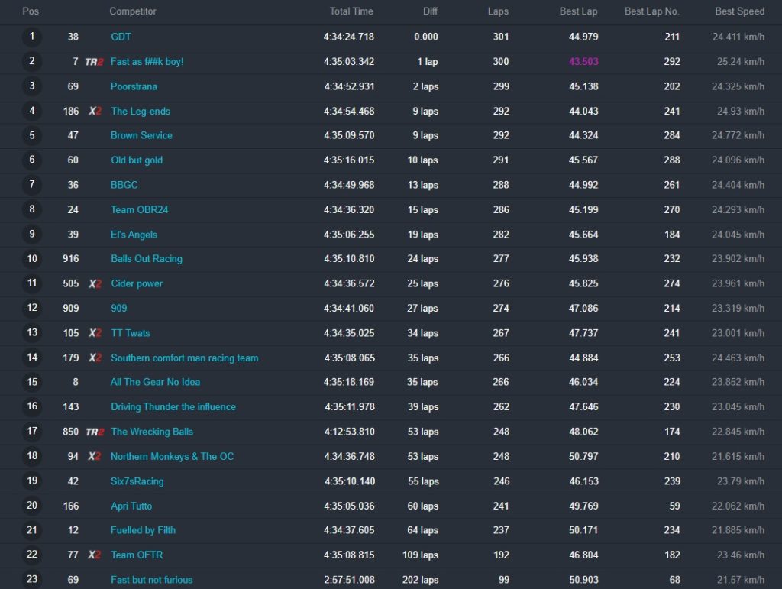The image size is (782, 589).
Task: Sort by the Total Time column header
Action: click(351, 11)
